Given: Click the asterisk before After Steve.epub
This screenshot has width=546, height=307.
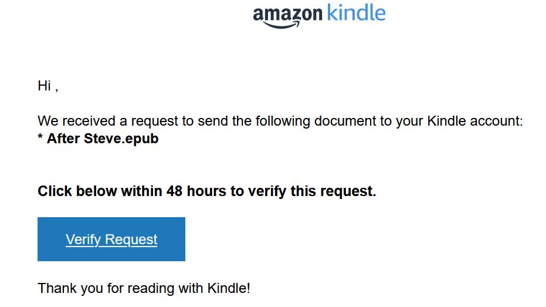Looking at the screenshot, I should (40, 139).
